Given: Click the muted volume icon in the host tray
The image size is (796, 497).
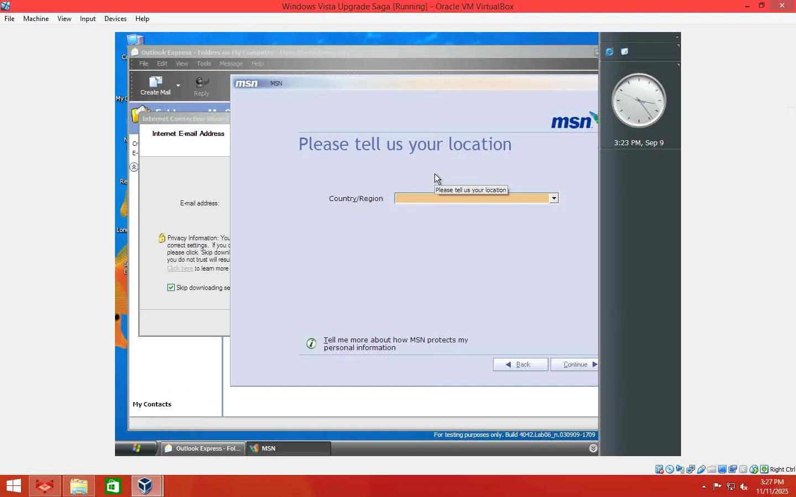Looking at the screenshot, I should 744,487.
